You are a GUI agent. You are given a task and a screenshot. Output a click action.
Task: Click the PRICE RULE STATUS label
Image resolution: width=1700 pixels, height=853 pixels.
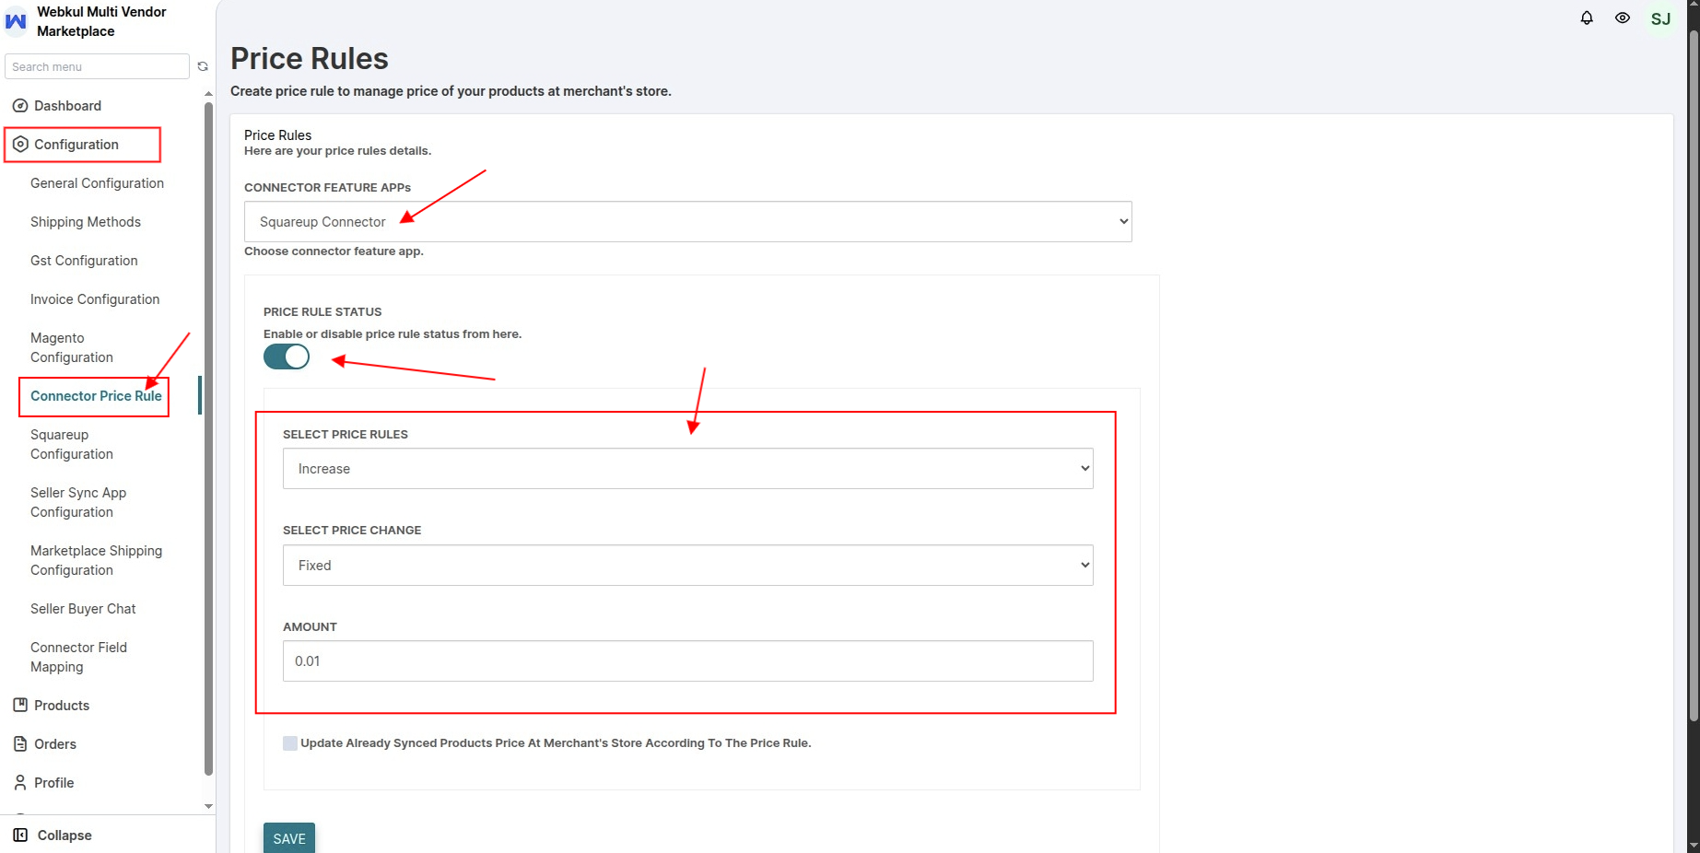(x=322, y=312)
